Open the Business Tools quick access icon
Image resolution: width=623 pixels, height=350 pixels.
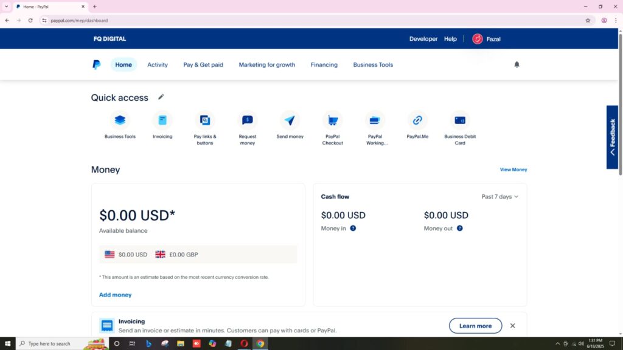pyautogui.click(x=120, y=120)
